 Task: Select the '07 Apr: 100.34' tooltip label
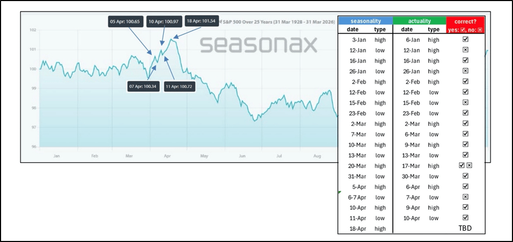coord(142,87)
